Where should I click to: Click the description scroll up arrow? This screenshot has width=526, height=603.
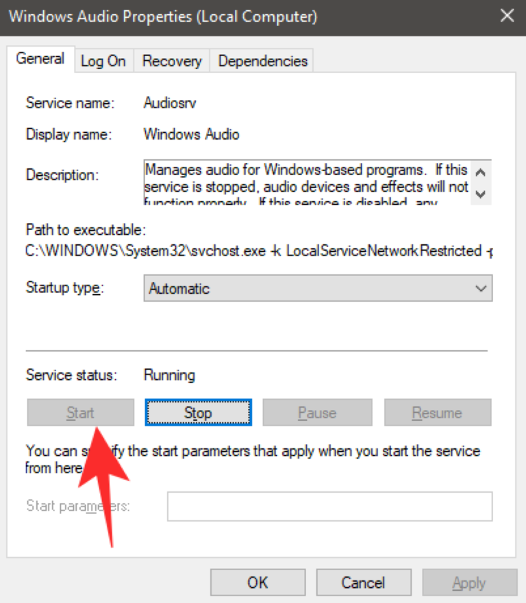pos(481,172)
